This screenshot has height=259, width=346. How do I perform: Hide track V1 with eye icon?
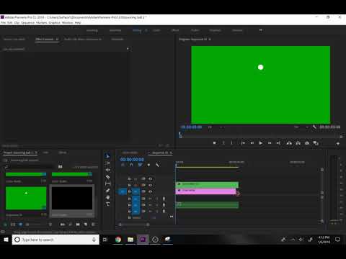150,191
